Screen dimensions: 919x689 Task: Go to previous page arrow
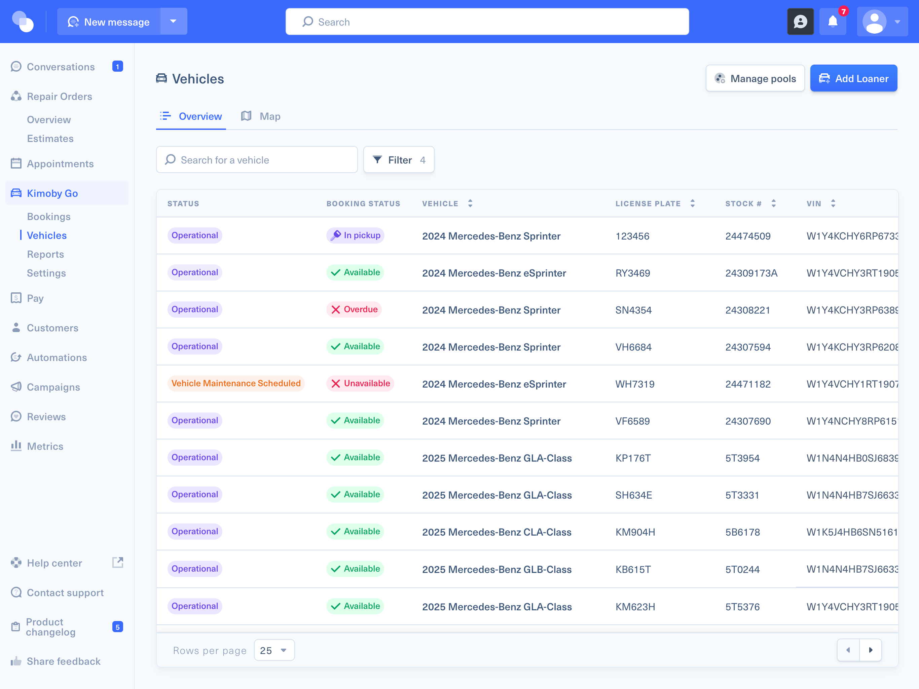pyautogui.click(x=848, y=650)
